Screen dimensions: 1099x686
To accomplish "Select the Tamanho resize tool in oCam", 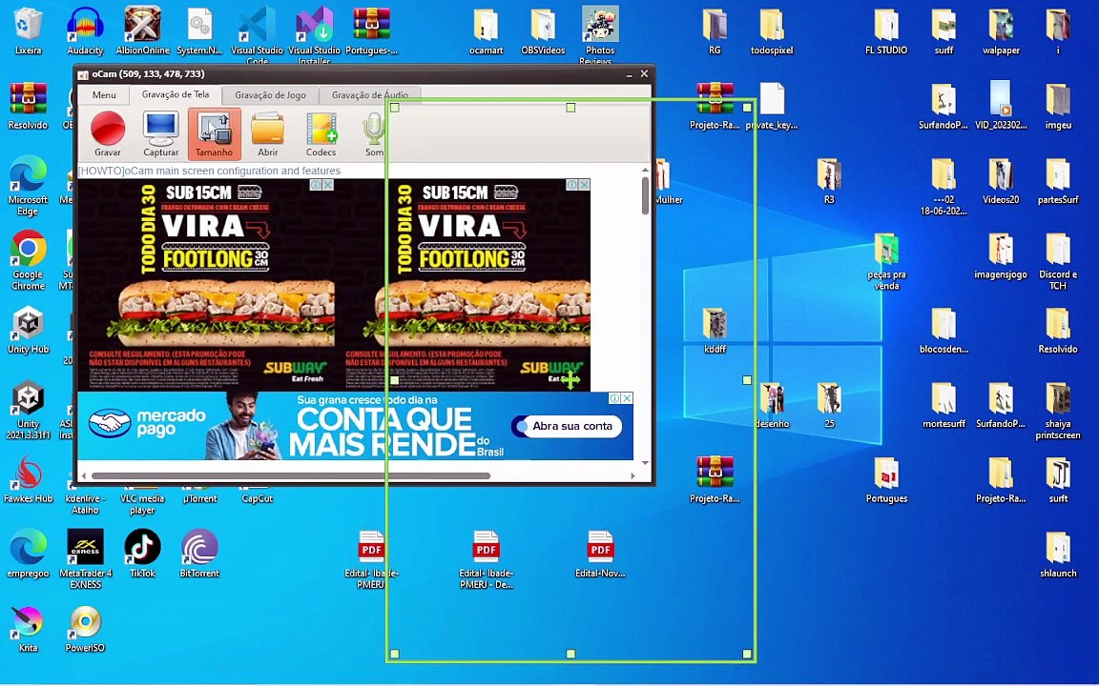I will 214,133.
